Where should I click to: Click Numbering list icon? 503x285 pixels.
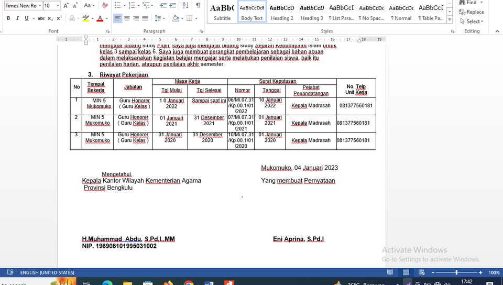(x=132, y=5)
